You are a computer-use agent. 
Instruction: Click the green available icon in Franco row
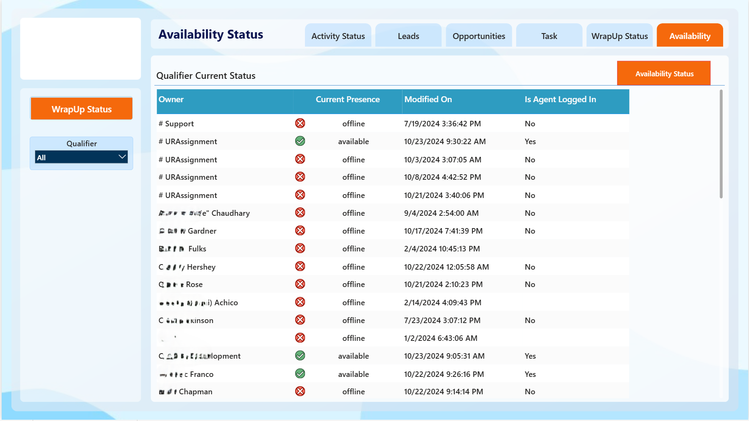pos(300,374)
